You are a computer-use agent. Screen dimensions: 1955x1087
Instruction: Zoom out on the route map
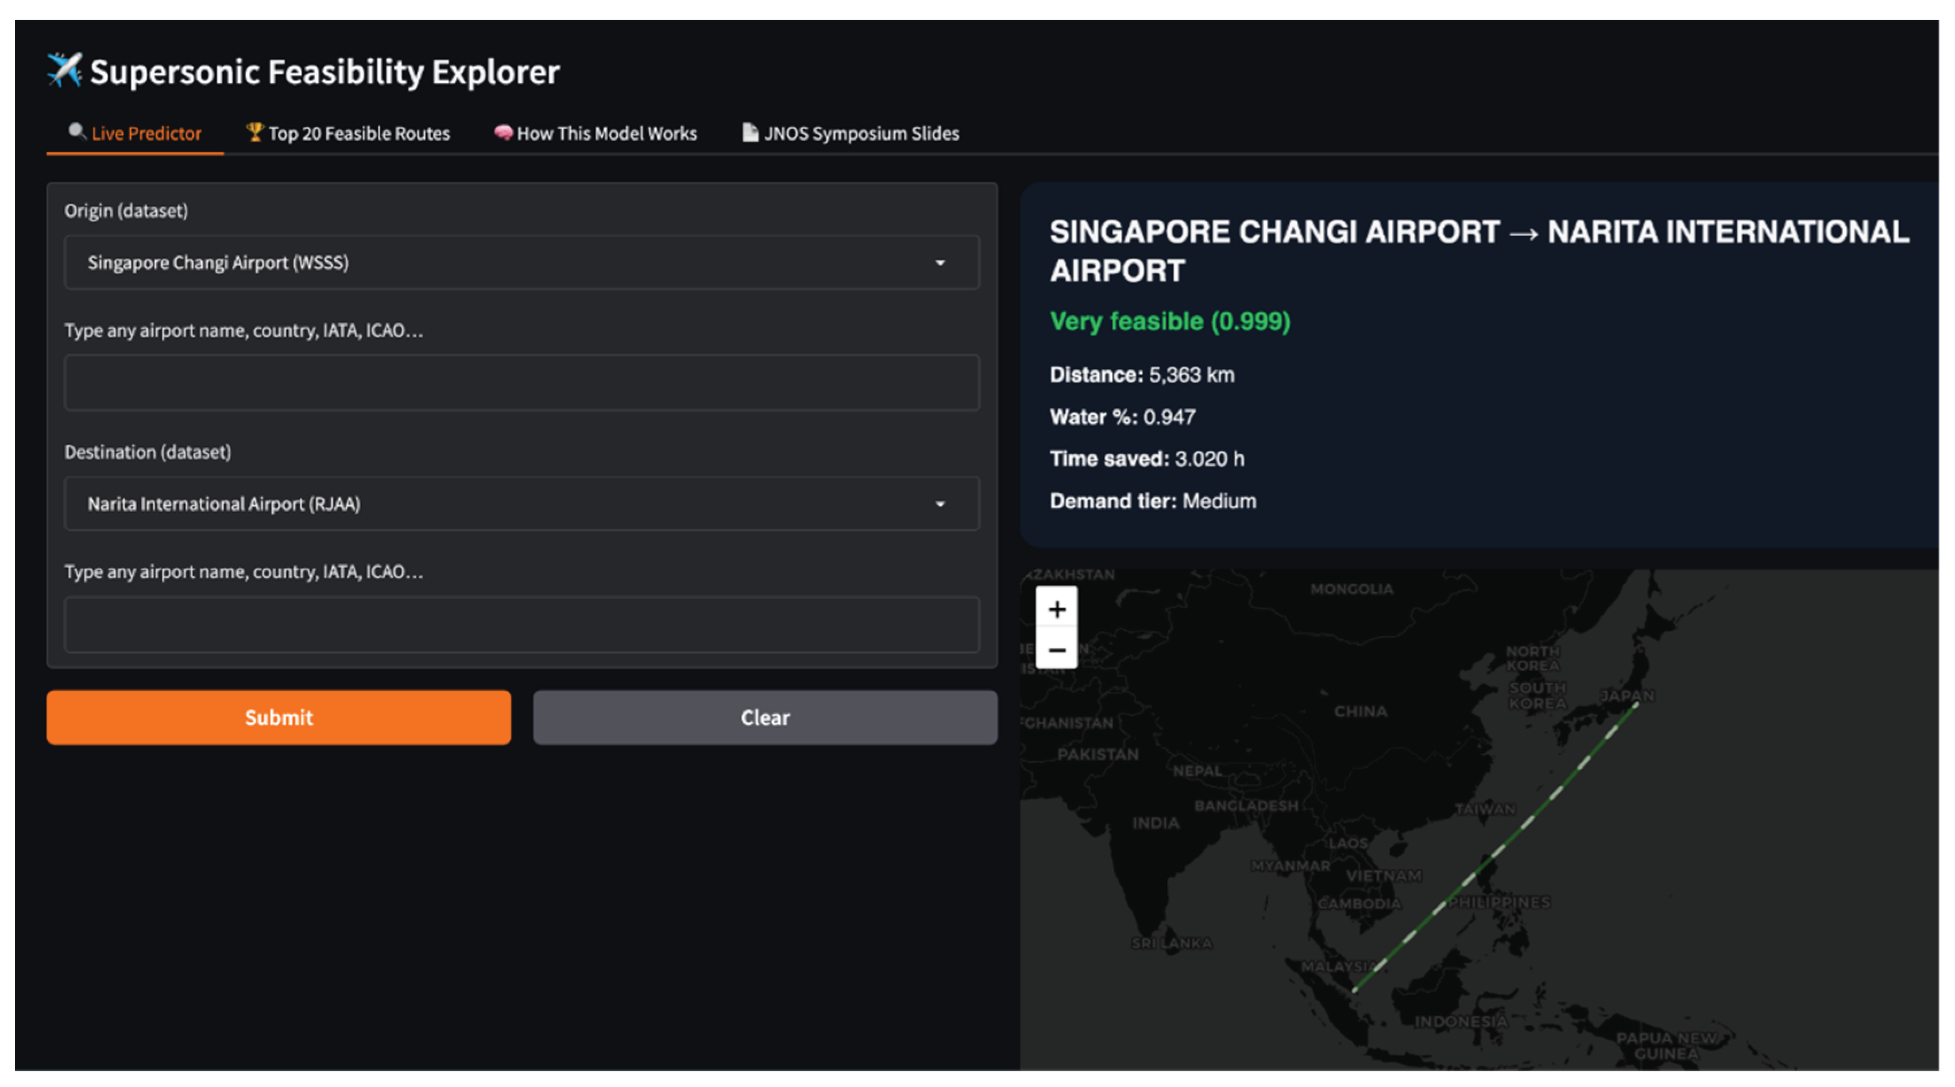click(1056, 650)
